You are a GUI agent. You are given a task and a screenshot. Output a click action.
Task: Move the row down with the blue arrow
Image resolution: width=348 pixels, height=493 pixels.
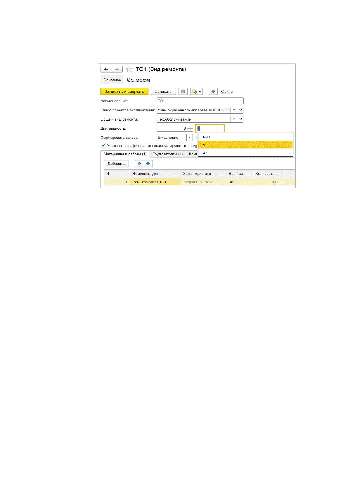coord(148,164)
